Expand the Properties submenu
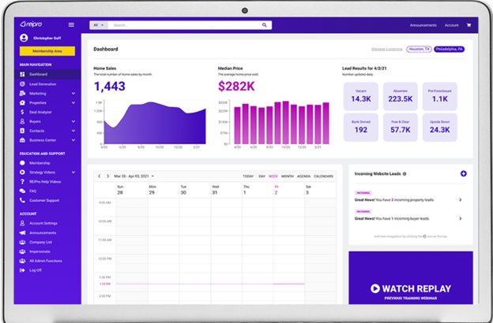Screen dimensions: 493x323 tap(73, 102)
